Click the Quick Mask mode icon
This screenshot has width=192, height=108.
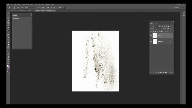(x=8, y=69)
